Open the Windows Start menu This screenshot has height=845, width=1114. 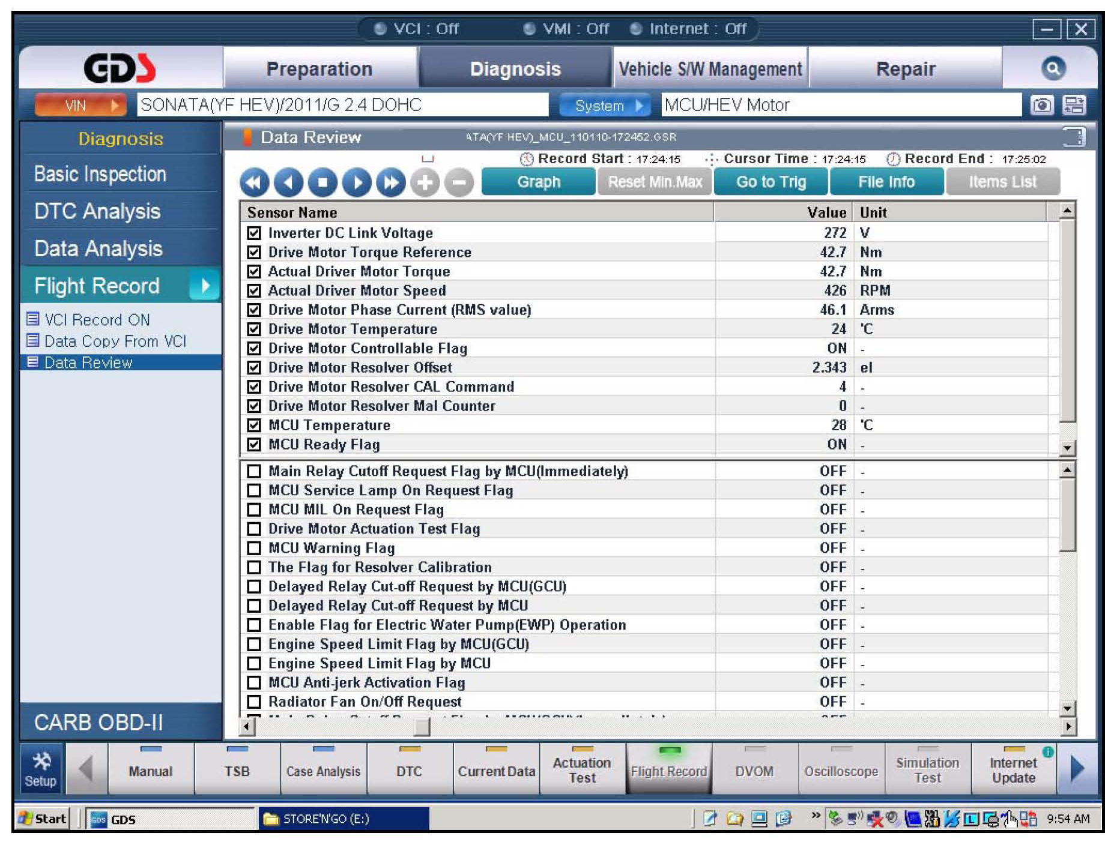(43, 819)
